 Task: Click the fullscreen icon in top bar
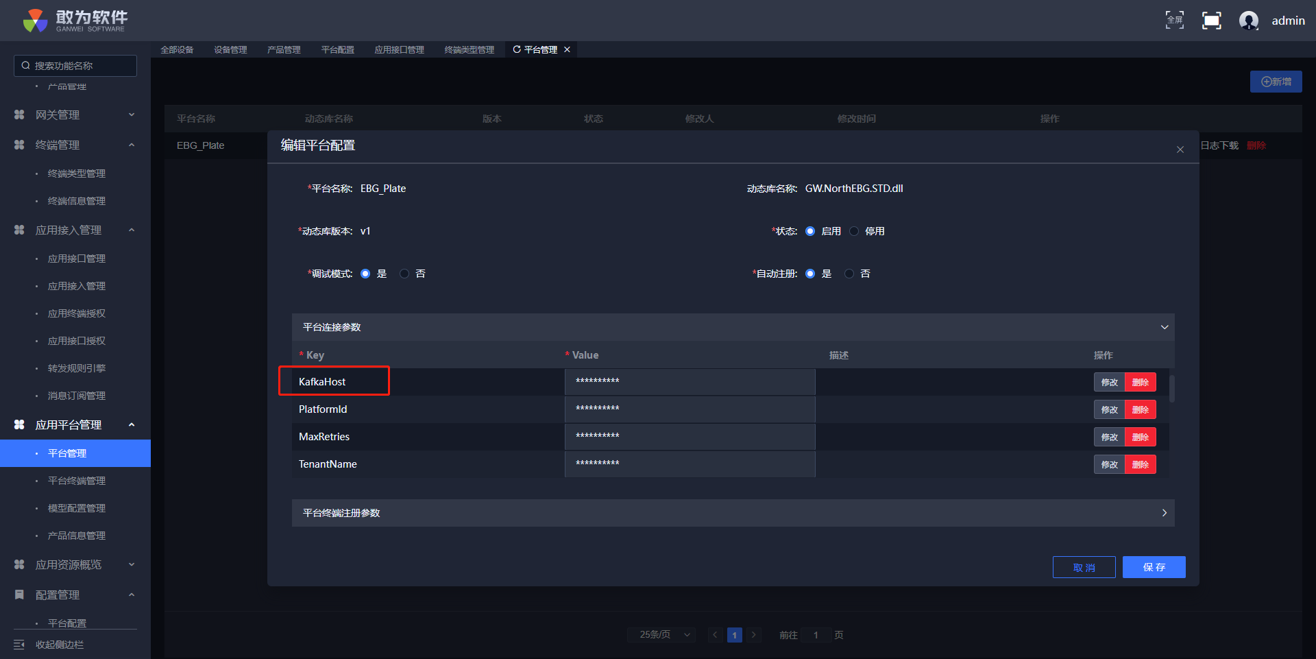1174,21
